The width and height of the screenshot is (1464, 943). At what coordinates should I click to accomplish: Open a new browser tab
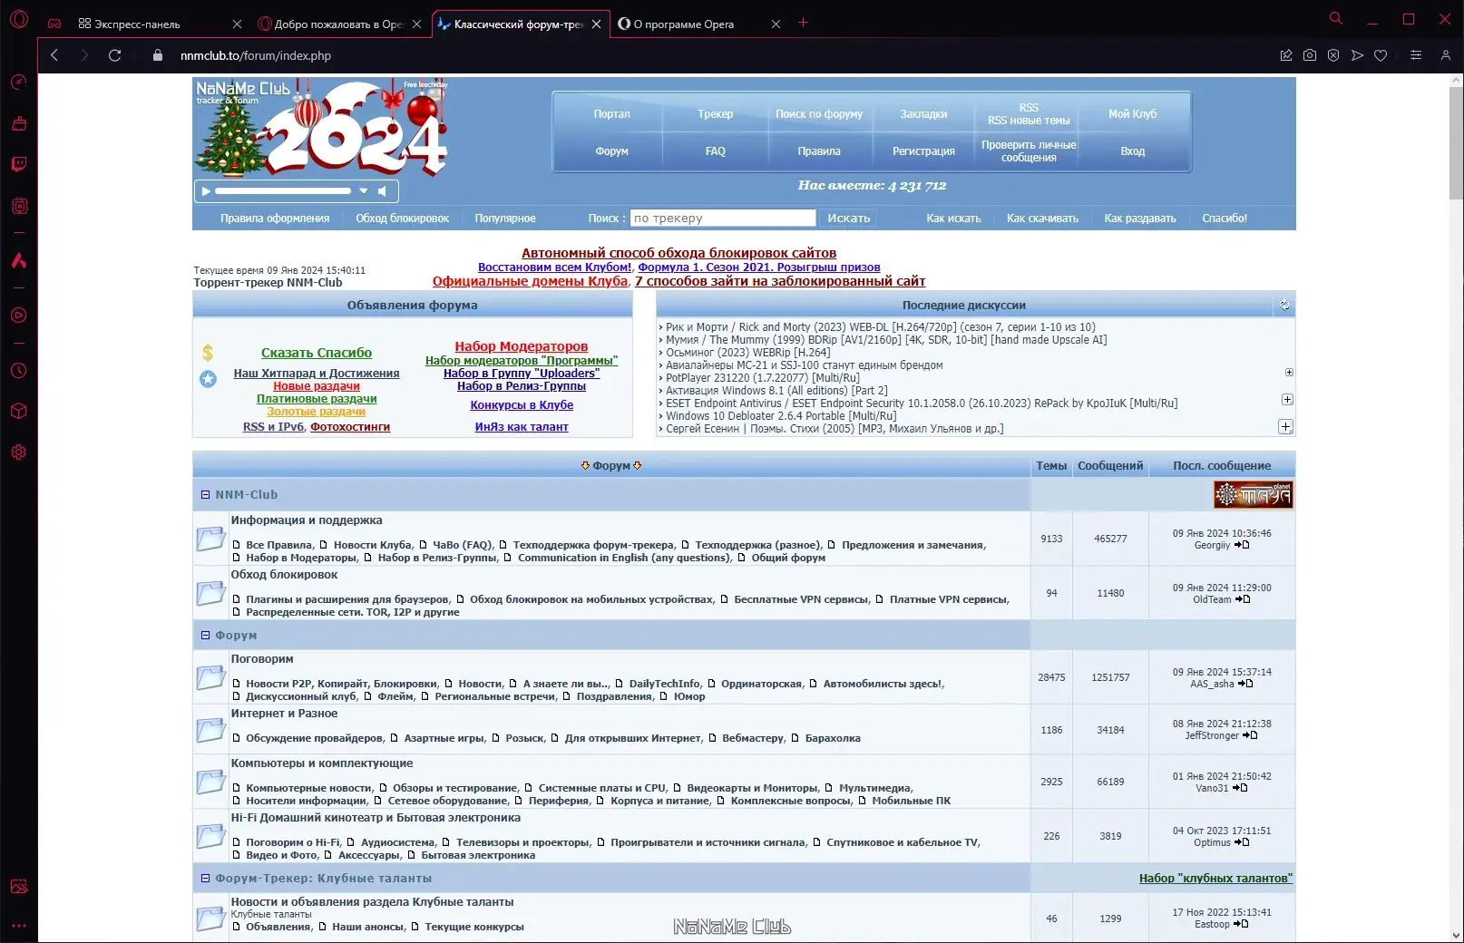pos(803,23)
